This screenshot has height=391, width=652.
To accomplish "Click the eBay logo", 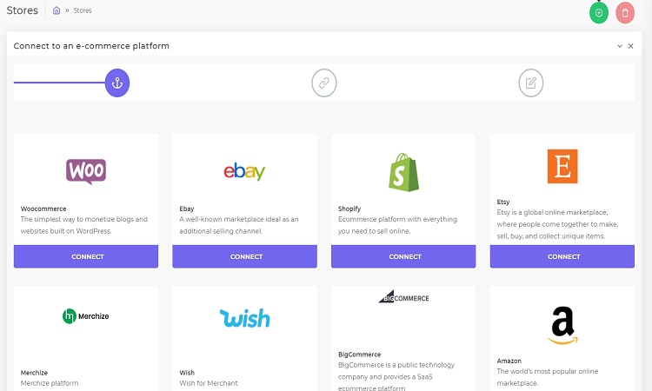I will tap(244, 171).
